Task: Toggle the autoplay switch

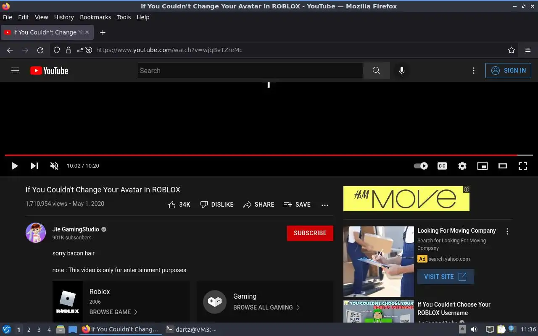Action: pyautogui.click(x=421, y=166)
